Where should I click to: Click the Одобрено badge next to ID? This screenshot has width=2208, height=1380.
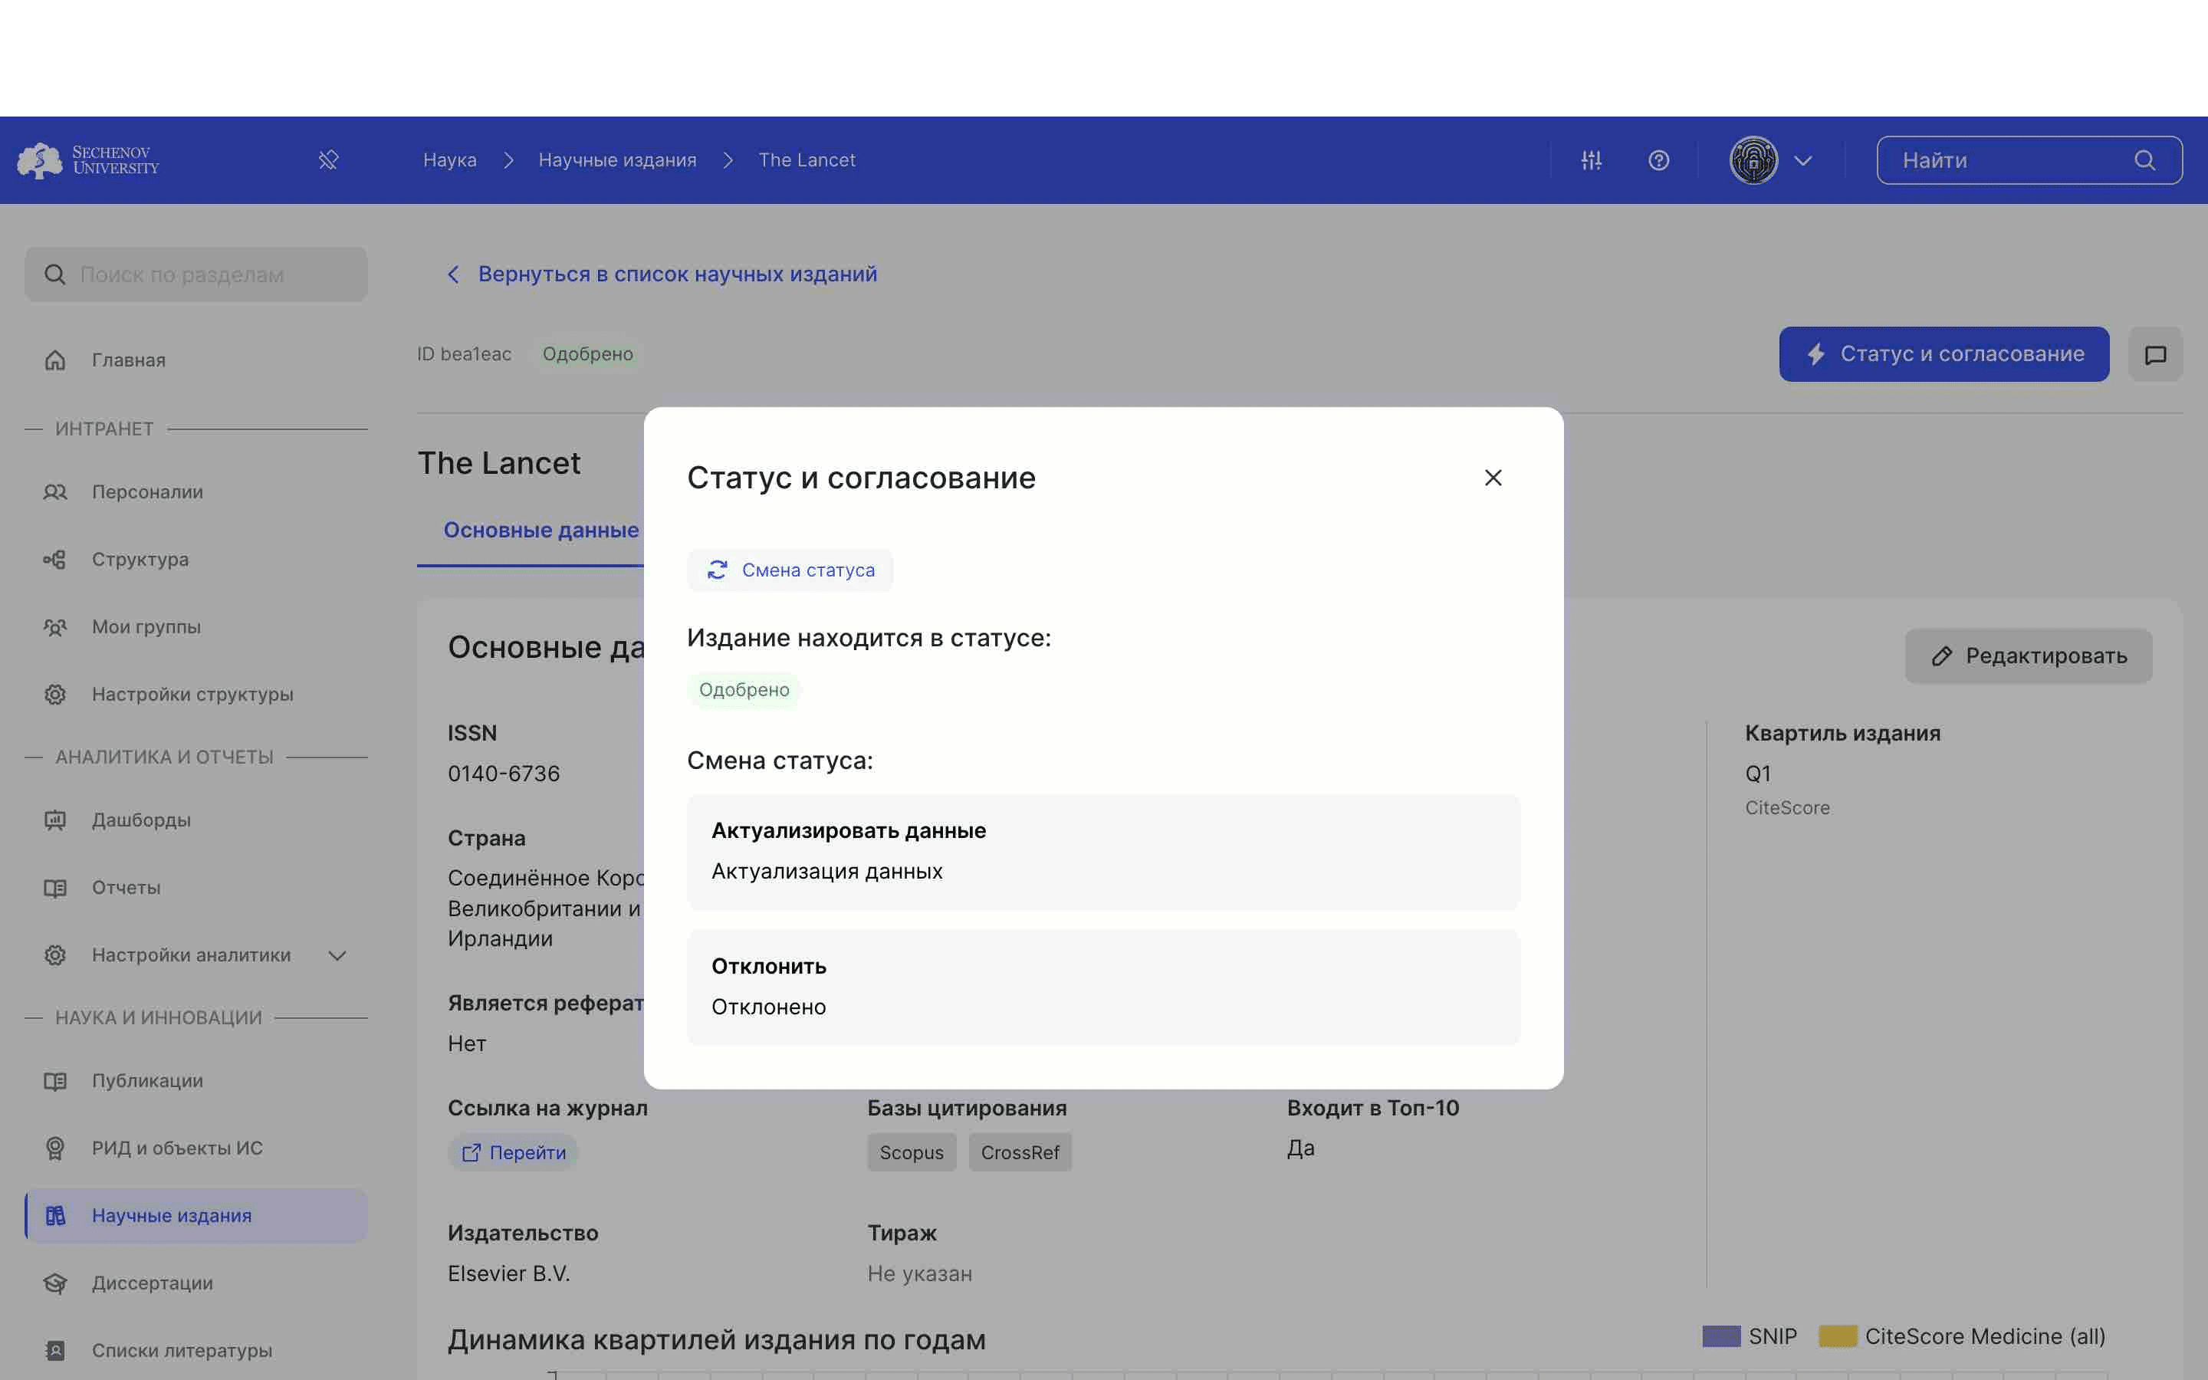[587, 354]
